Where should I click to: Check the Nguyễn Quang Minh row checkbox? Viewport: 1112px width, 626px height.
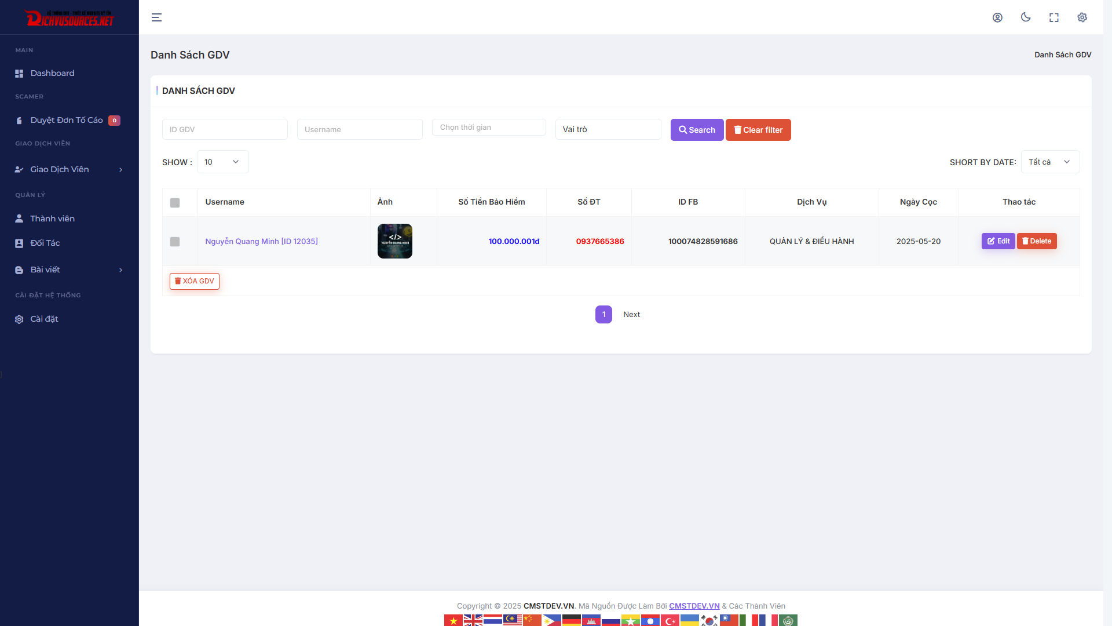point(175,242)
